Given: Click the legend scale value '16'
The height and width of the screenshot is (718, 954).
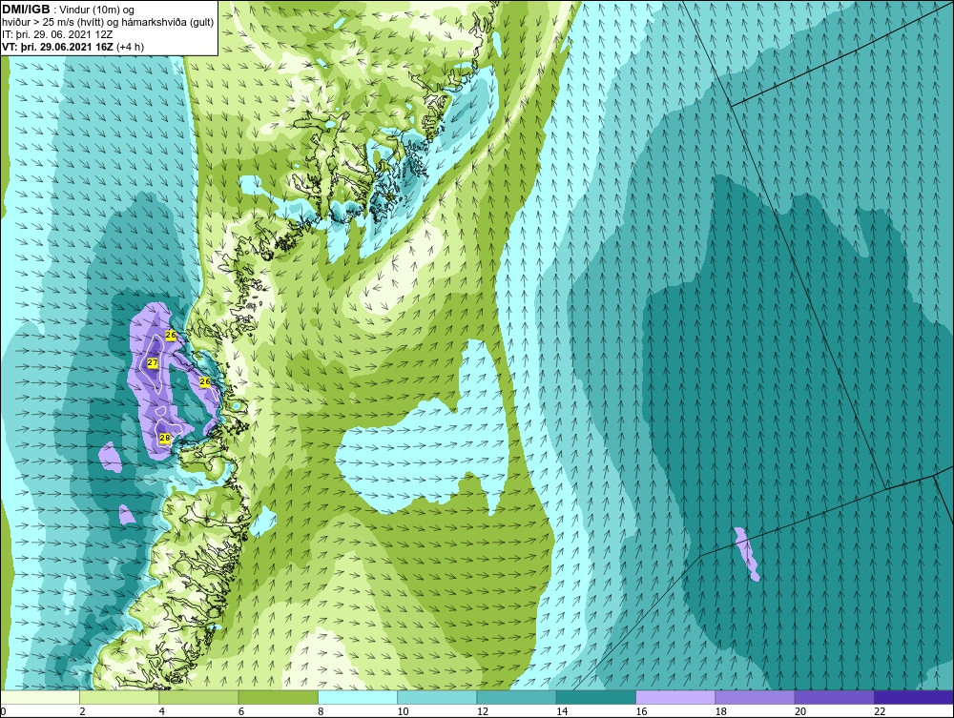Looking at the screenshot, I should pyautogui.click(x=641, y=712).
